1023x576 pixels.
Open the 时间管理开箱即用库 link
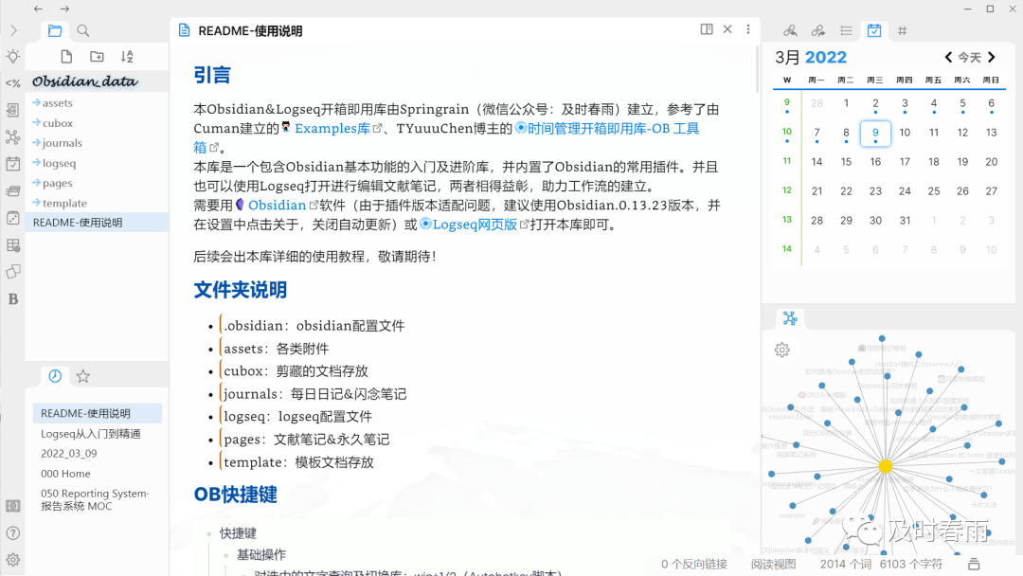(x=613, y=129)
